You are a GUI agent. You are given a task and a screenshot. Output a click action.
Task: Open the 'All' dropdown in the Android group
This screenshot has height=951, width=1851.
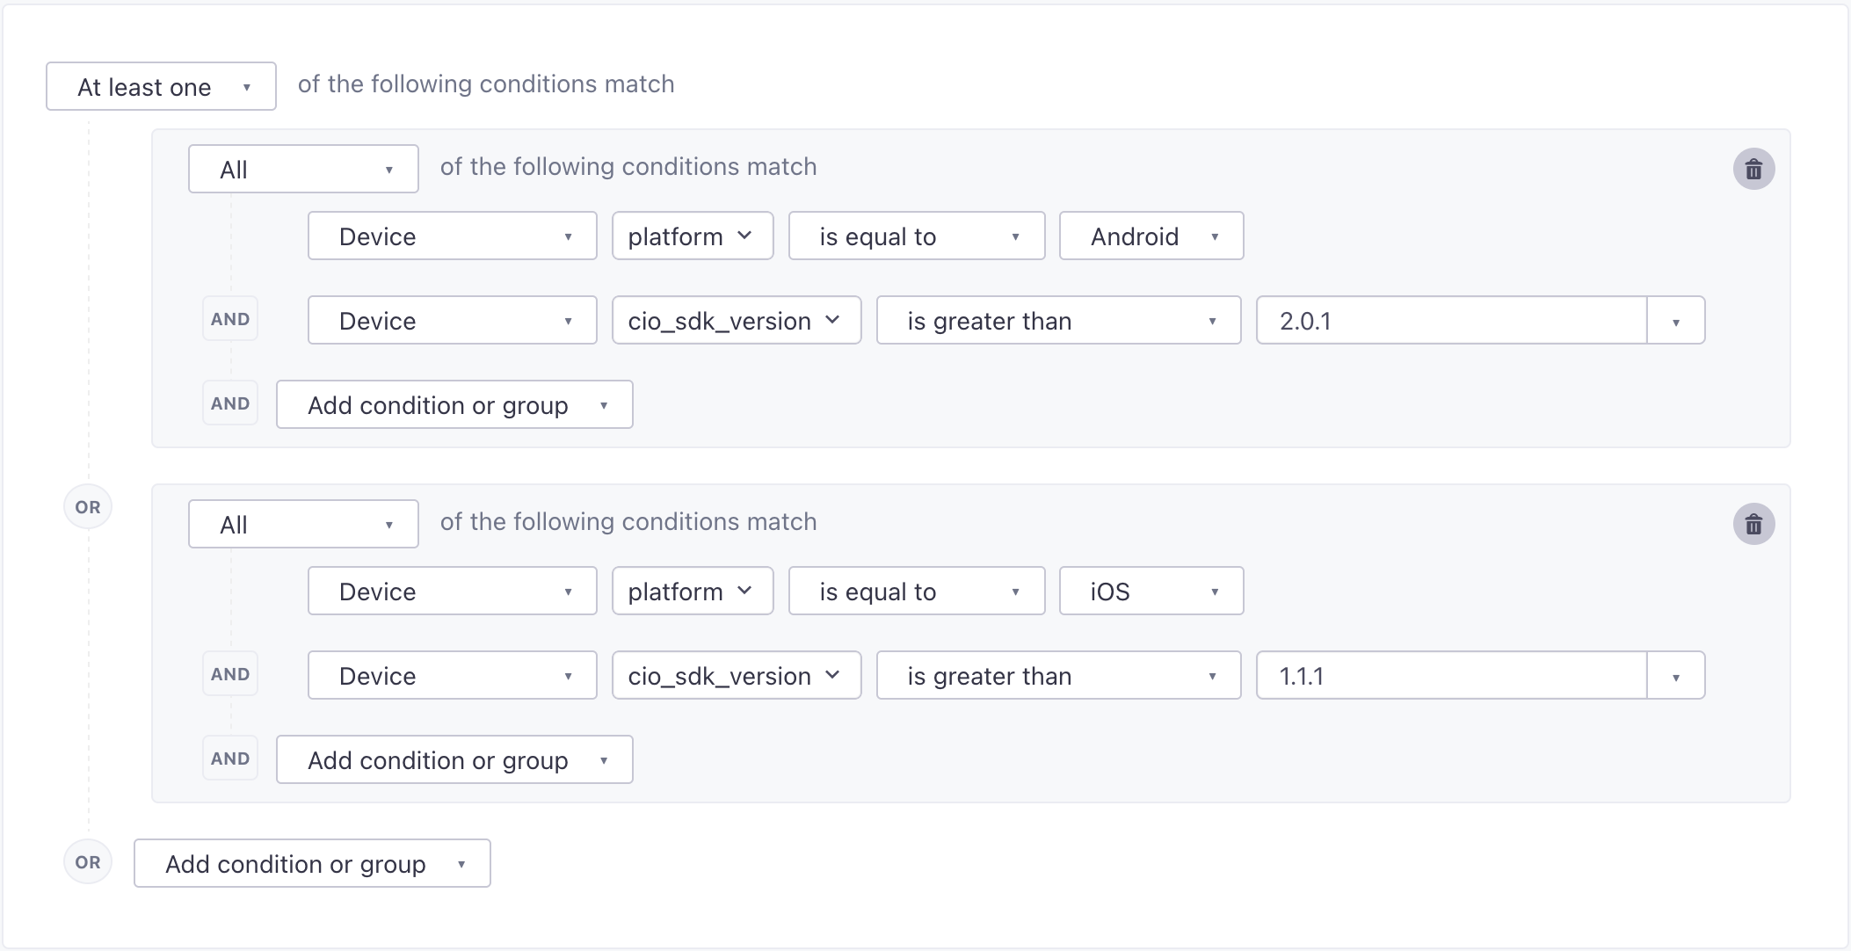[303, 169]
